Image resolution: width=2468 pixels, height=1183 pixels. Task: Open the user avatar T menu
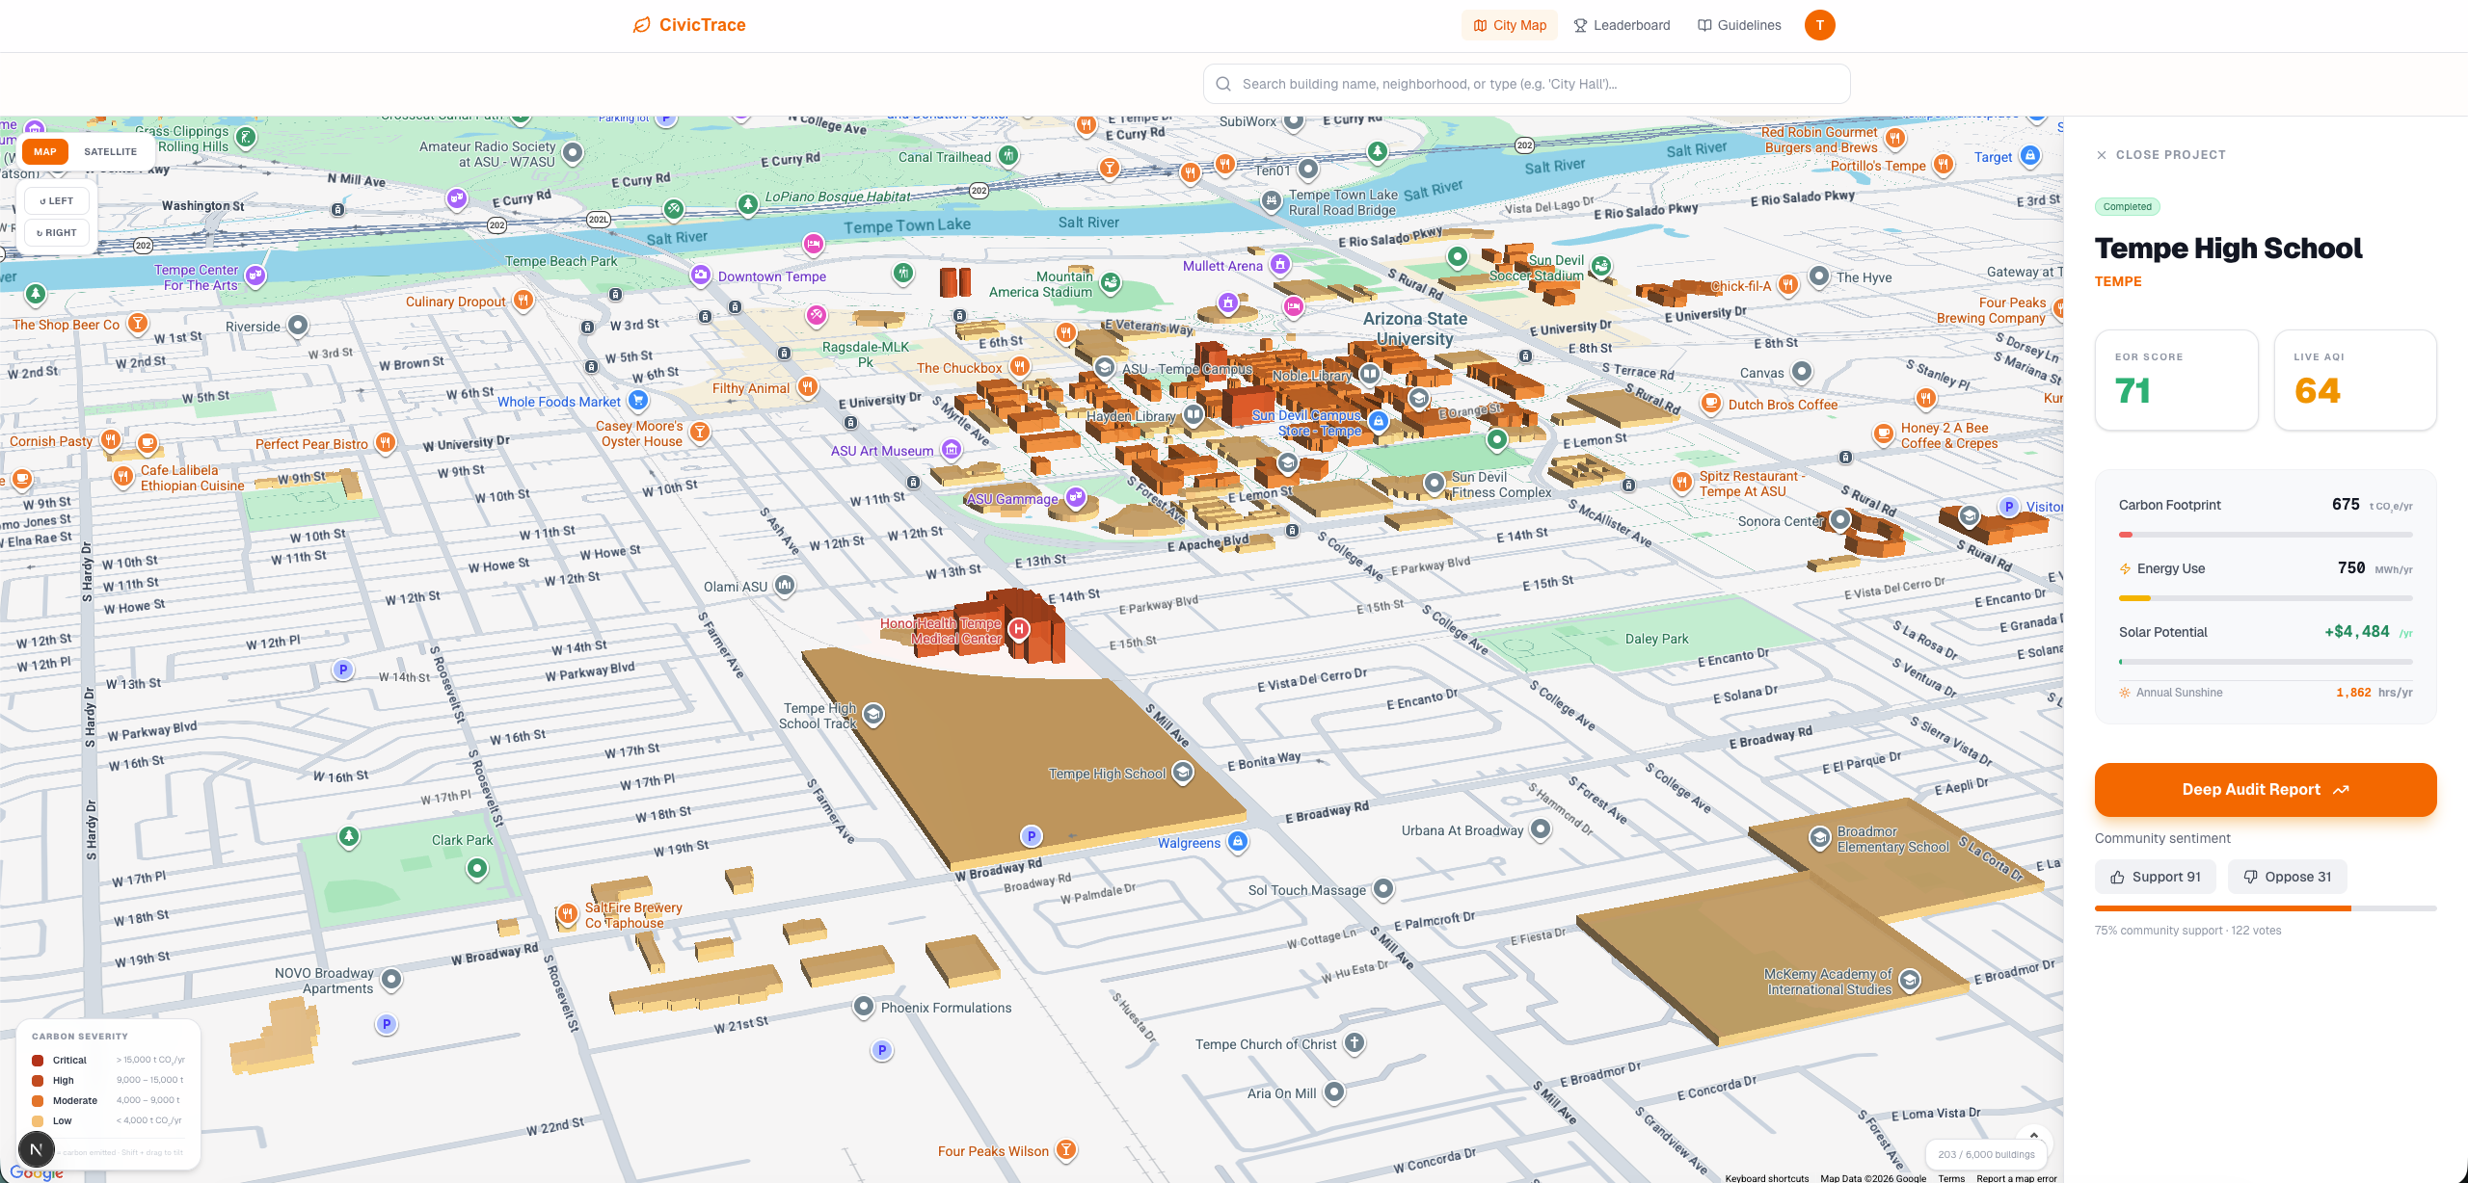click(1819, 25)
